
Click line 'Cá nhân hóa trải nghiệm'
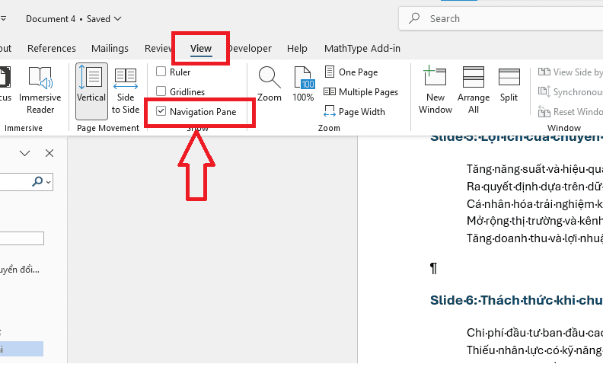pos(534,203)
